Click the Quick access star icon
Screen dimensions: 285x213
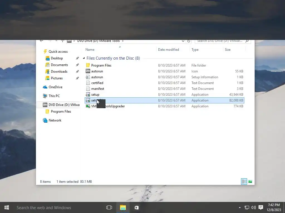click(45, 51)
